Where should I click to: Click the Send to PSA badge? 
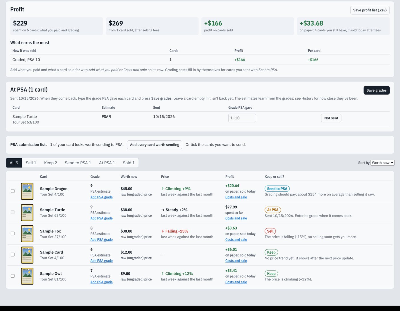pos(277,189)
